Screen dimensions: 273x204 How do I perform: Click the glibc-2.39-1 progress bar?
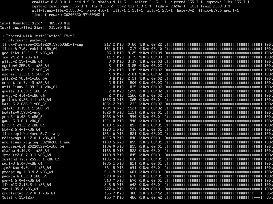213,62
